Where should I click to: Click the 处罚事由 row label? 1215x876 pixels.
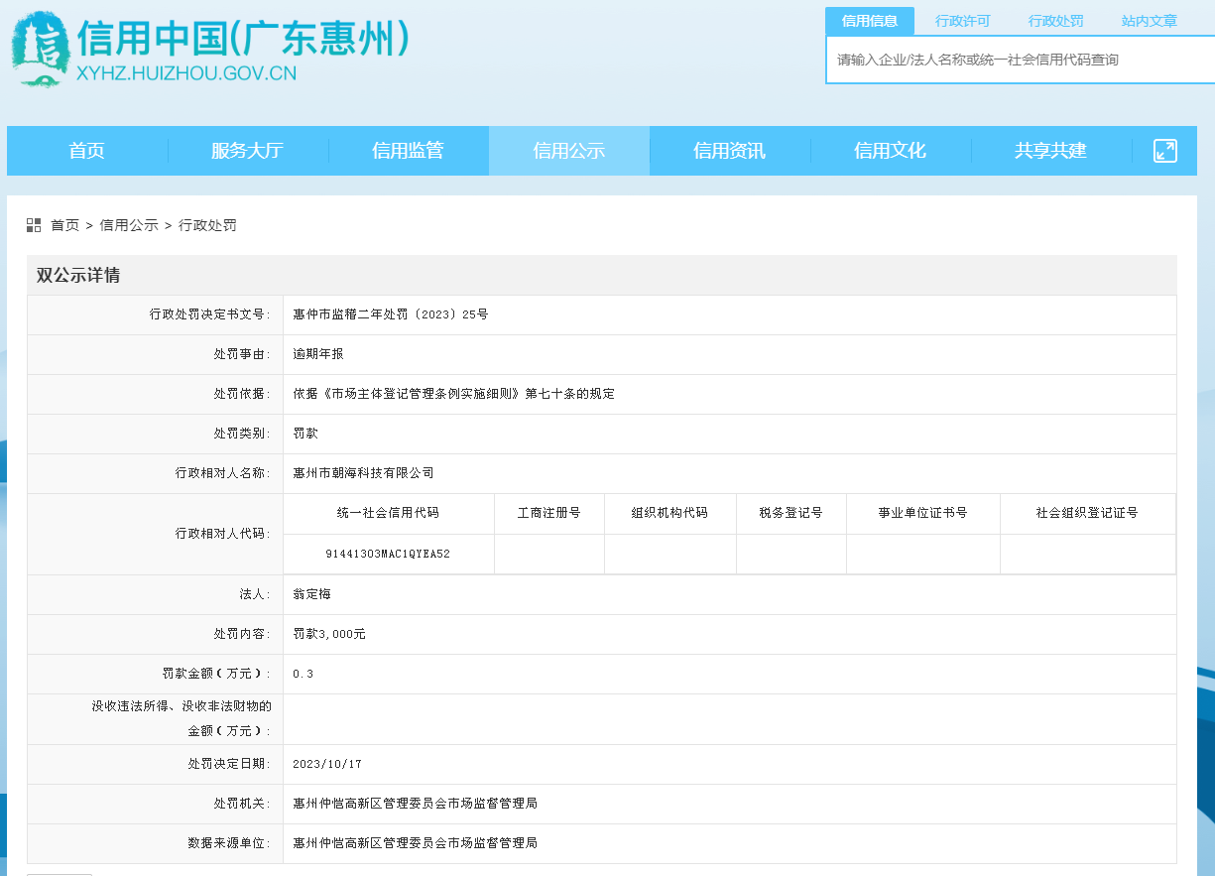click(242, 354)
